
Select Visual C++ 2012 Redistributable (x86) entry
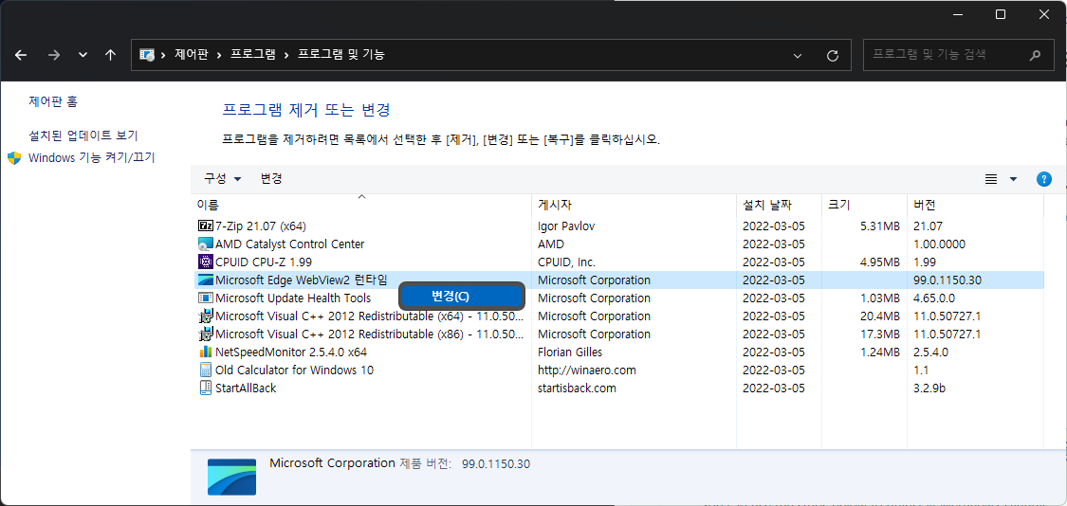[x=370, y=334]
